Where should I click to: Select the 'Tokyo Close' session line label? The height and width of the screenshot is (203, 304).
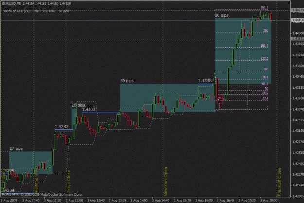[69, 182]
